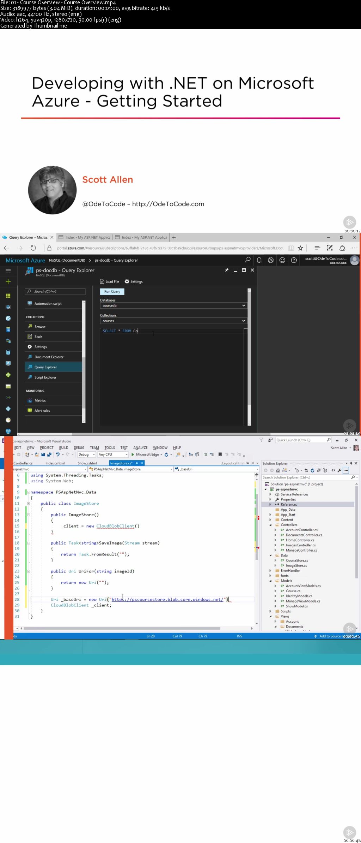This screenshot has height=843, width=361.
Task: Click NoSQL (DocumentDB) breadcrumb
Action: point(67,260)
